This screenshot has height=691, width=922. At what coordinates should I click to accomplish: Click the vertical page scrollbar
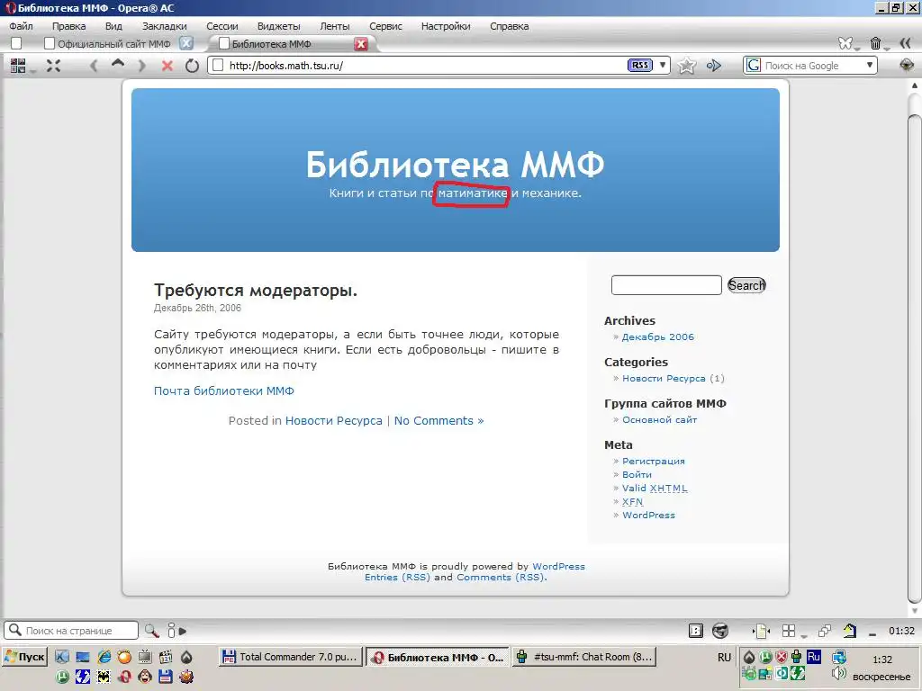coord(914,360)
